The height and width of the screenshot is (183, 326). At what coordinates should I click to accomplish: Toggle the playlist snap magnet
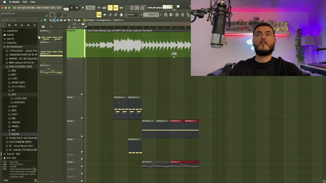pyautogui.click(x=45, y=20)
